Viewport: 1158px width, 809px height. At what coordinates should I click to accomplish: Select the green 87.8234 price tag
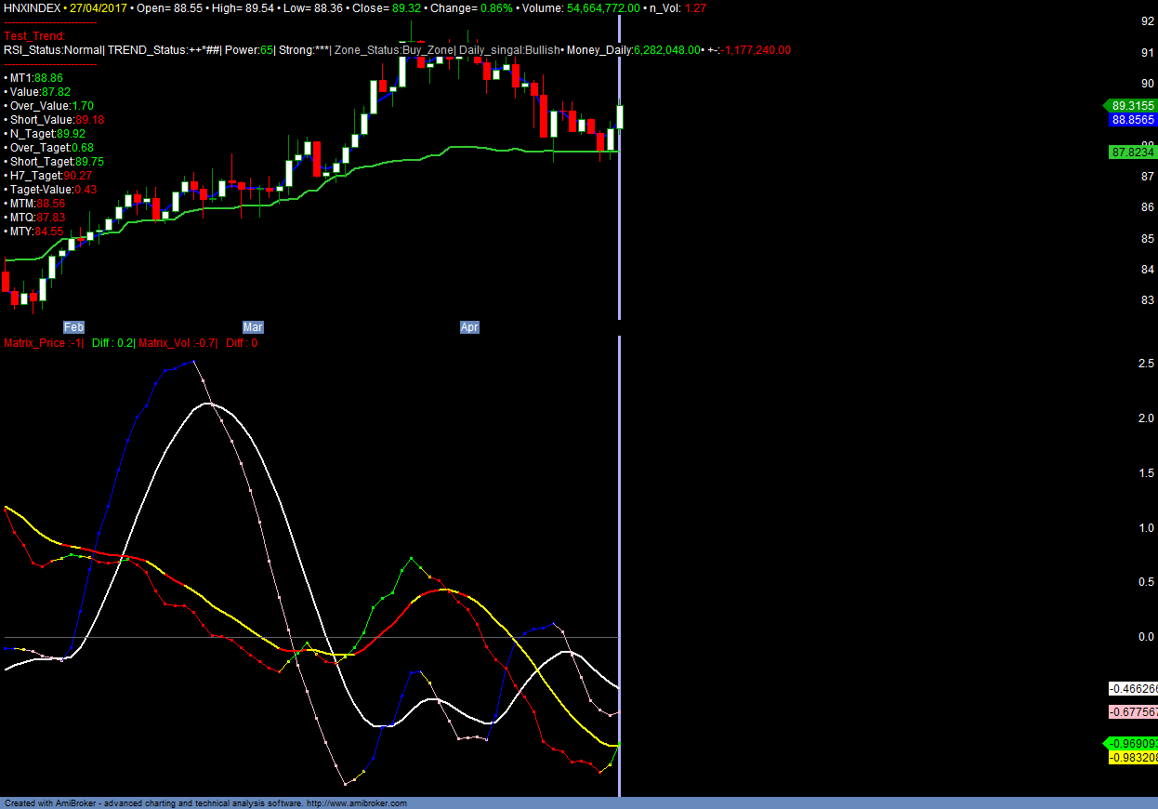(x=1132, y=152)
